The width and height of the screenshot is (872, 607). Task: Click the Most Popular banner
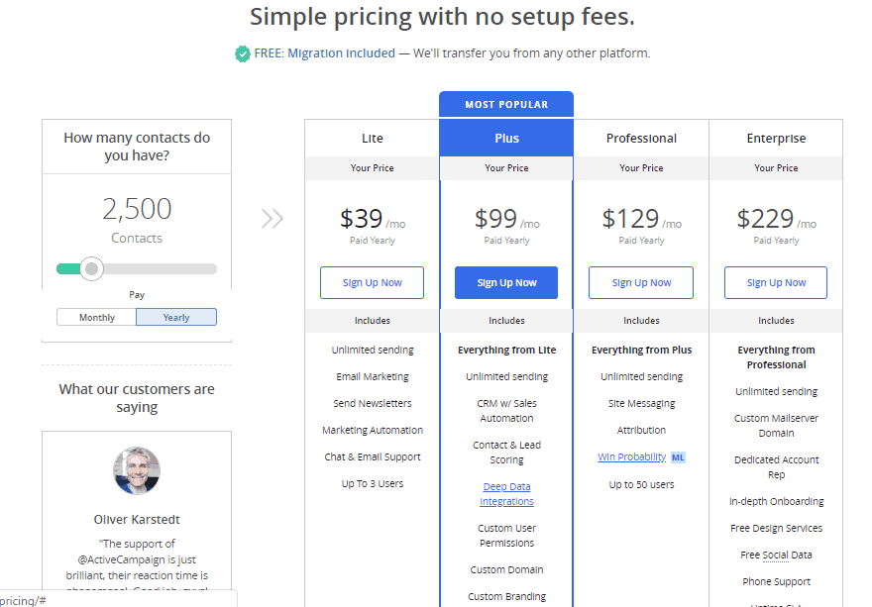coord(506,105)
